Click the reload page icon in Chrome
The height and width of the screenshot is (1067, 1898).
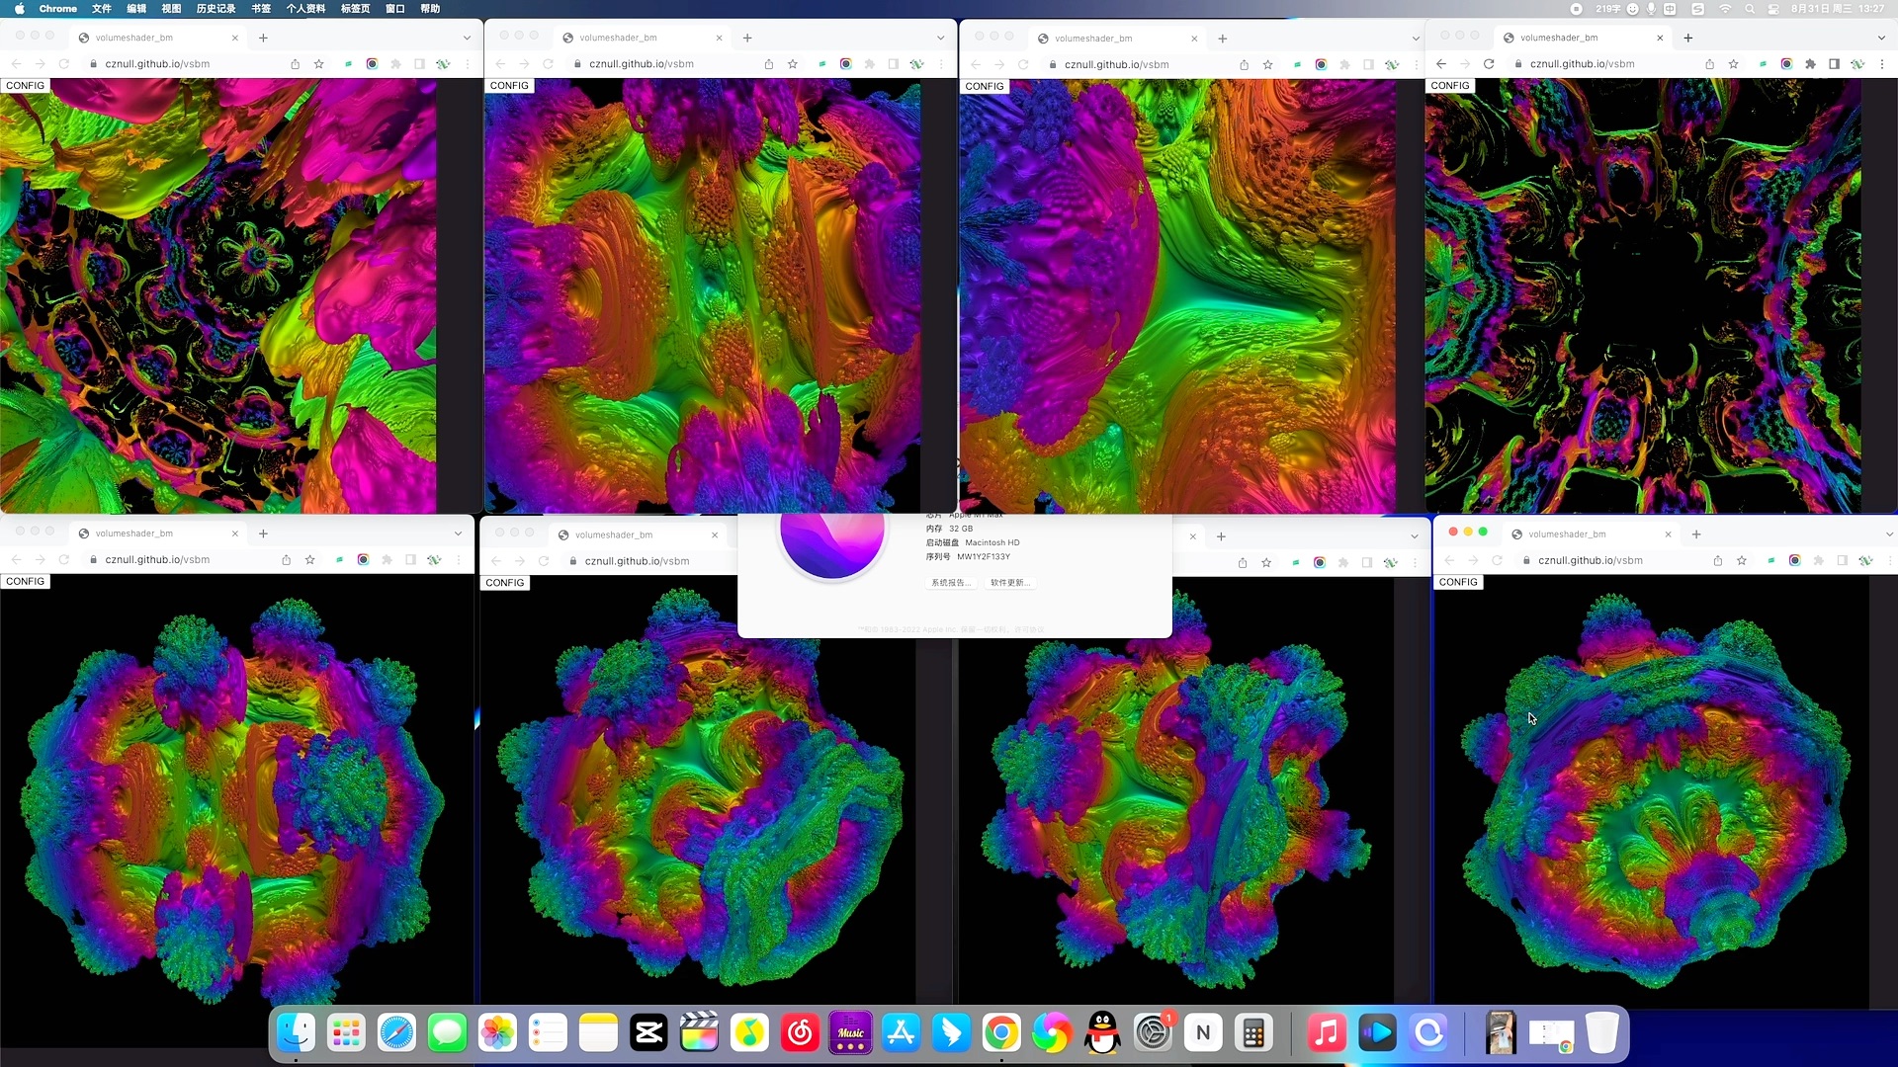coord(1490,63)
